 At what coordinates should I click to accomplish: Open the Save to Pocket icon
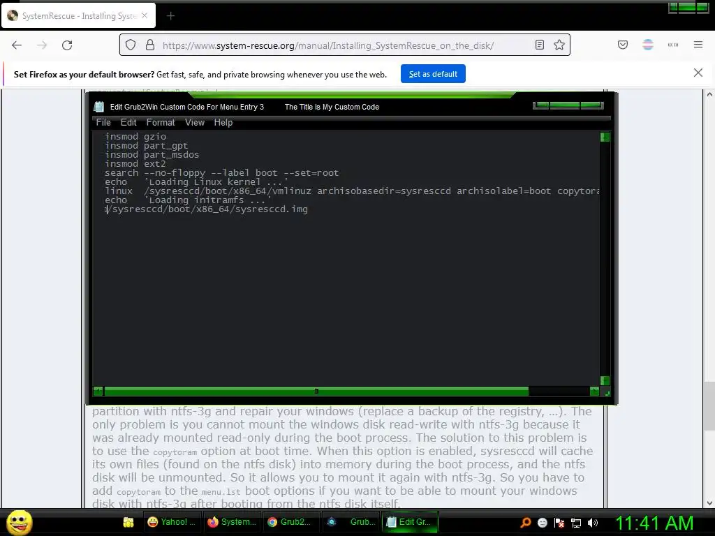(x=623, y=45)
